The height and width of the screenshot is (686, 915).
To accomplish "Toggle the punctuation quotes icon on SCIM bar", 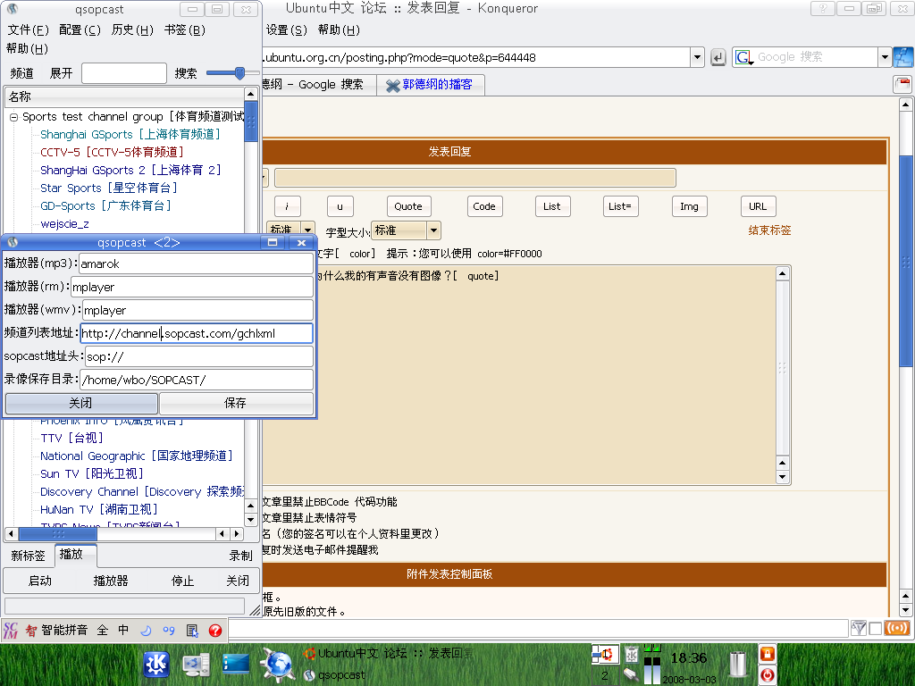I will point(169,630).
